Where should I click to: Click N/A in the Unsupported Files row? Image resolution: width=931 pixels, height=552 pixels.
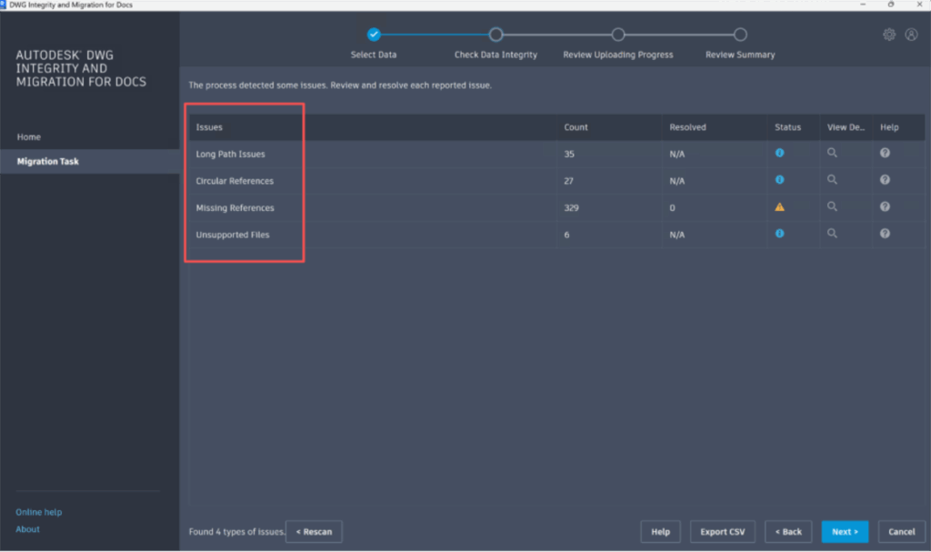[676, 235]
